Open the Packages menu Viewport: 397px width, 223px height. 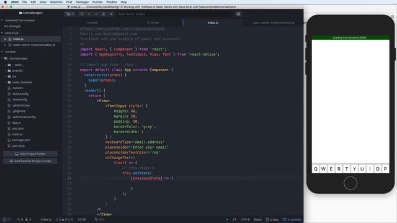pyautogui.click(x=82, y=2)
